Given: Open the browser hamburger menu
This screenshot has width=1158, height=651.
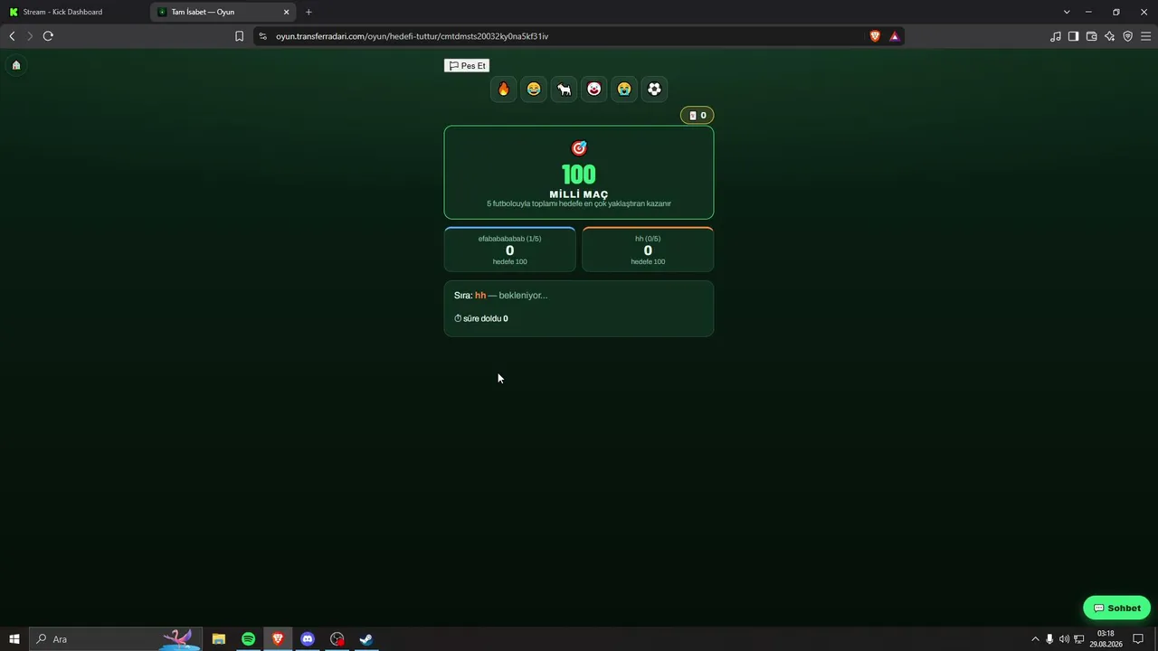Looking at the screenshot, I should click(x=1146, y=36).
